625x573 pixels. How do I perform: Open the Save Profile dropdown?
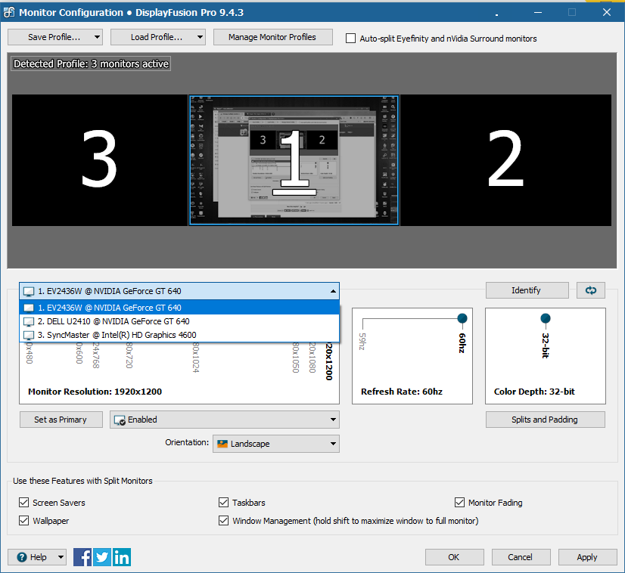click(x=54, y=37)
